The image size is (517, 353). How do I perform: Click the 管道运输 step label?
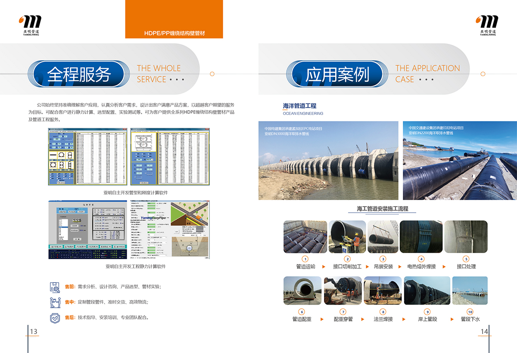(x=305, y=266)
